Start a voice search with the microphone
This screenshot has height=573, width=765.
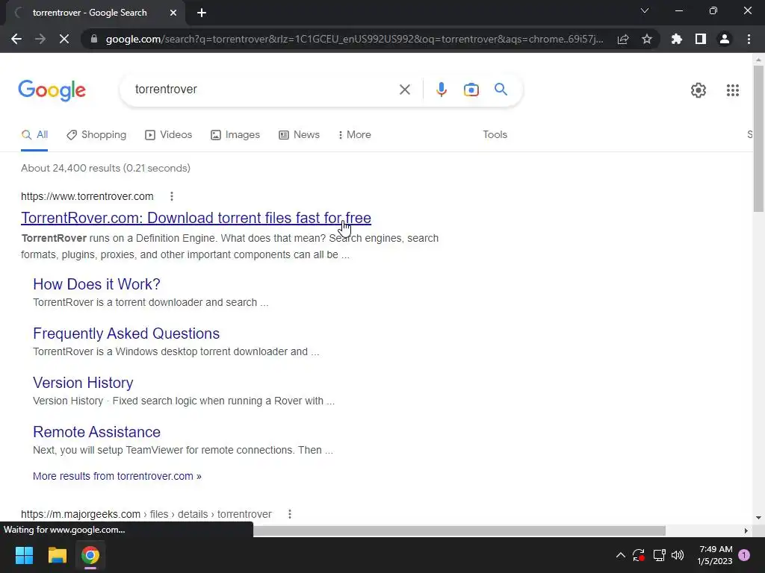click(441, 90)
